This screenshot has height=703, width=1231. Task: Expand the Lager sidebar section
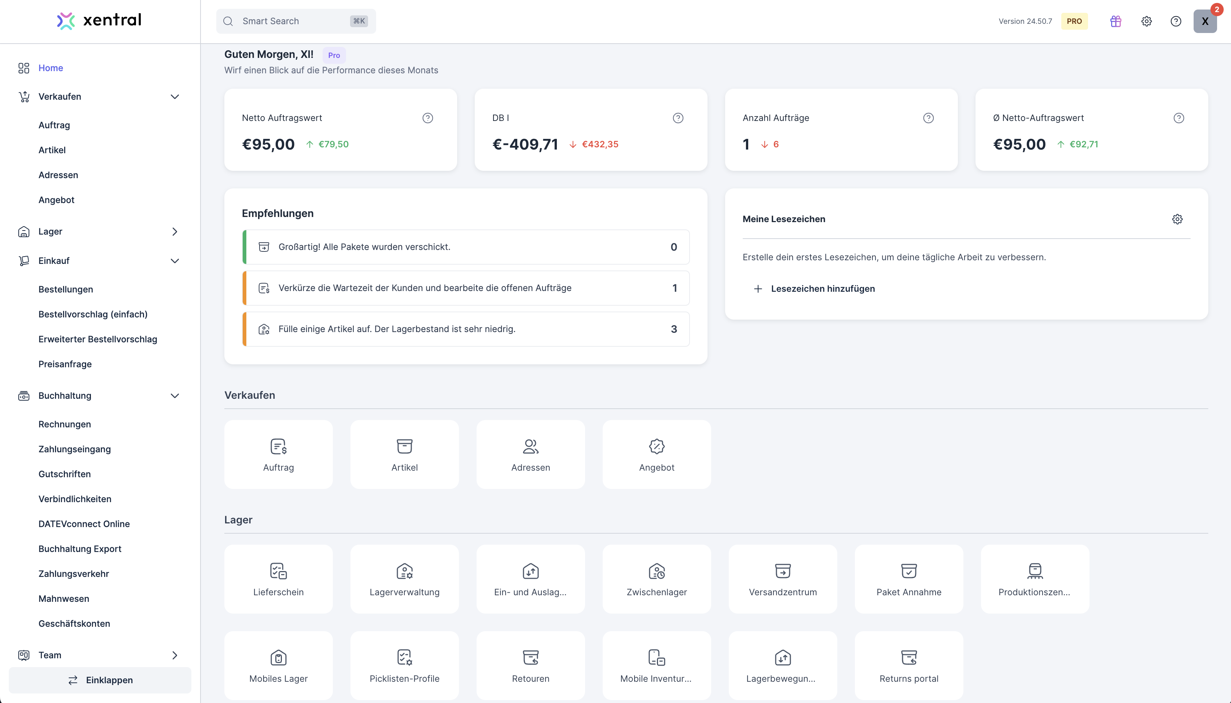(x=175, y=232)
